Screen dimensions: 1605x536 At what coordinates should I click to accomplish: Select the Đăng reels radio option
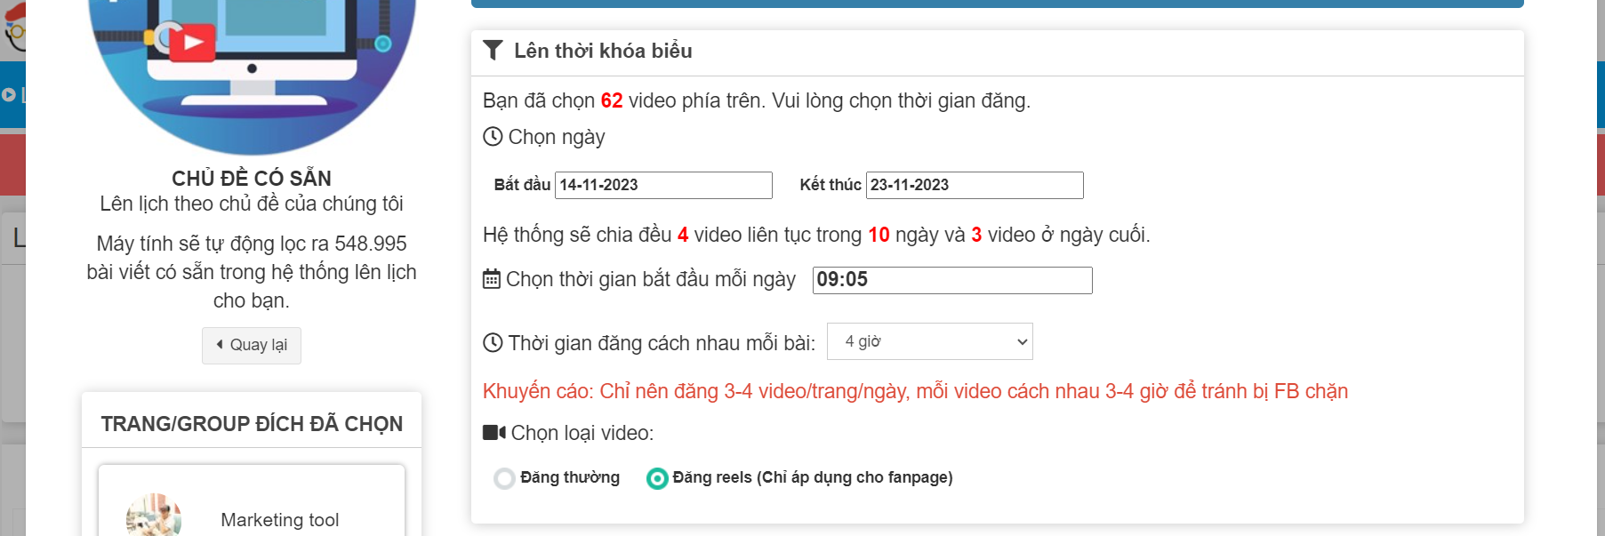click(657, 478)
